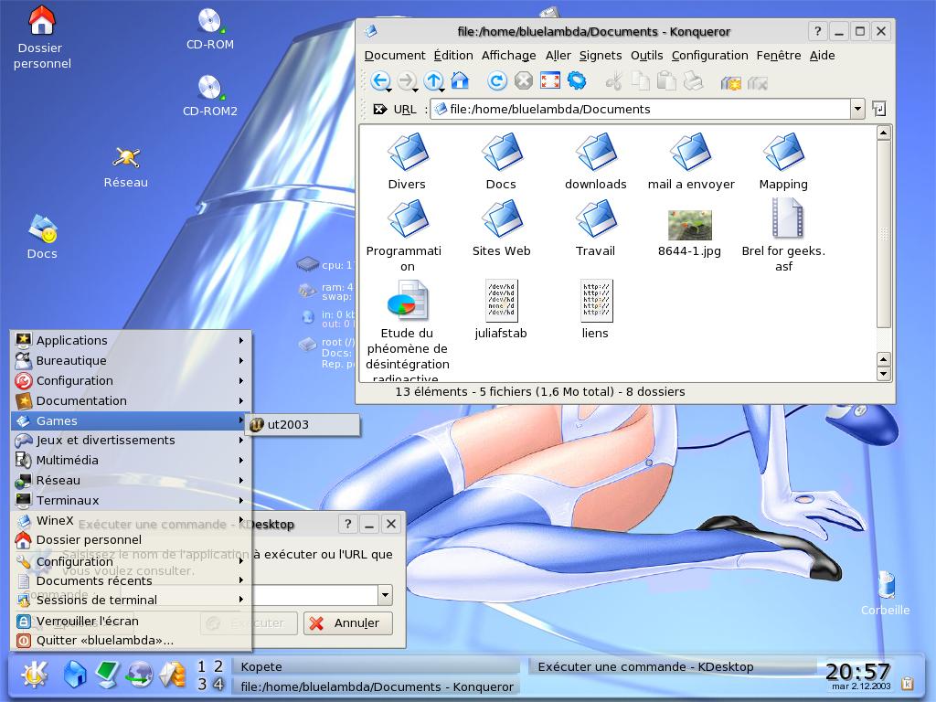936x702 pixels.
Task: Select the Travail folder icon
Action: (596, 228)
